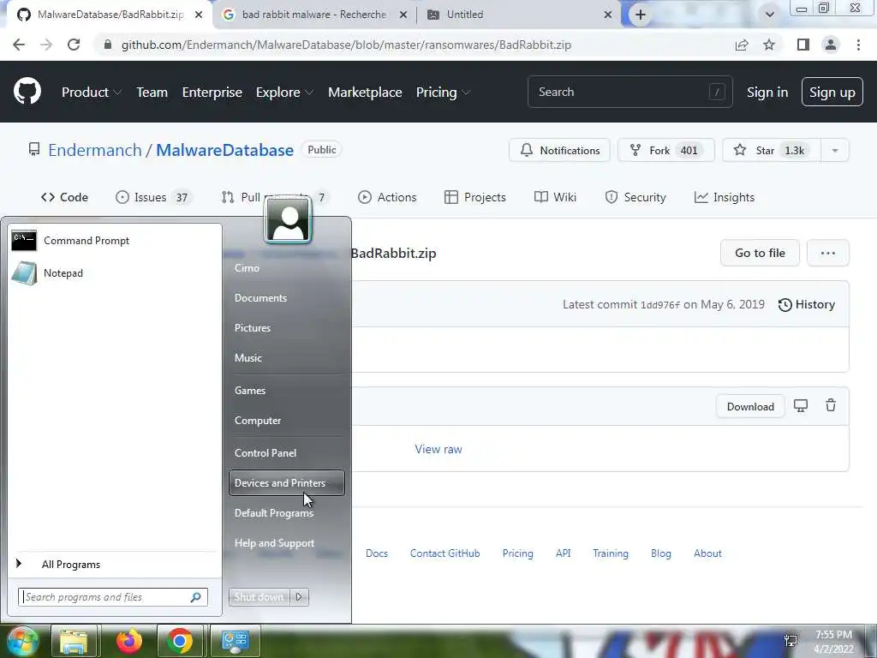Click the Sign in link
This screenshot has width=877, height=658.
(x=767, y=92)
